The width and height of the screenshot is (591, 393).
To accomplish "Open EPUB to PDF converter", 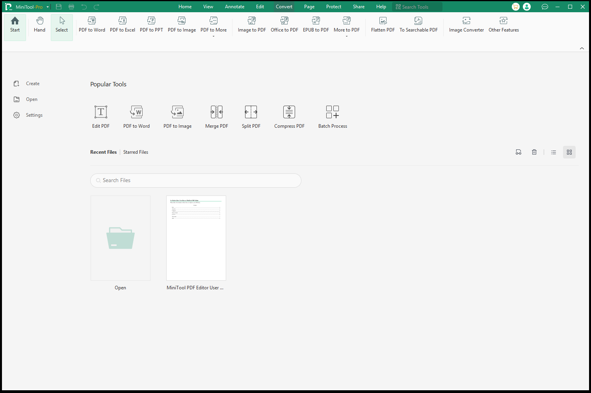I will (x=316, y=25).
